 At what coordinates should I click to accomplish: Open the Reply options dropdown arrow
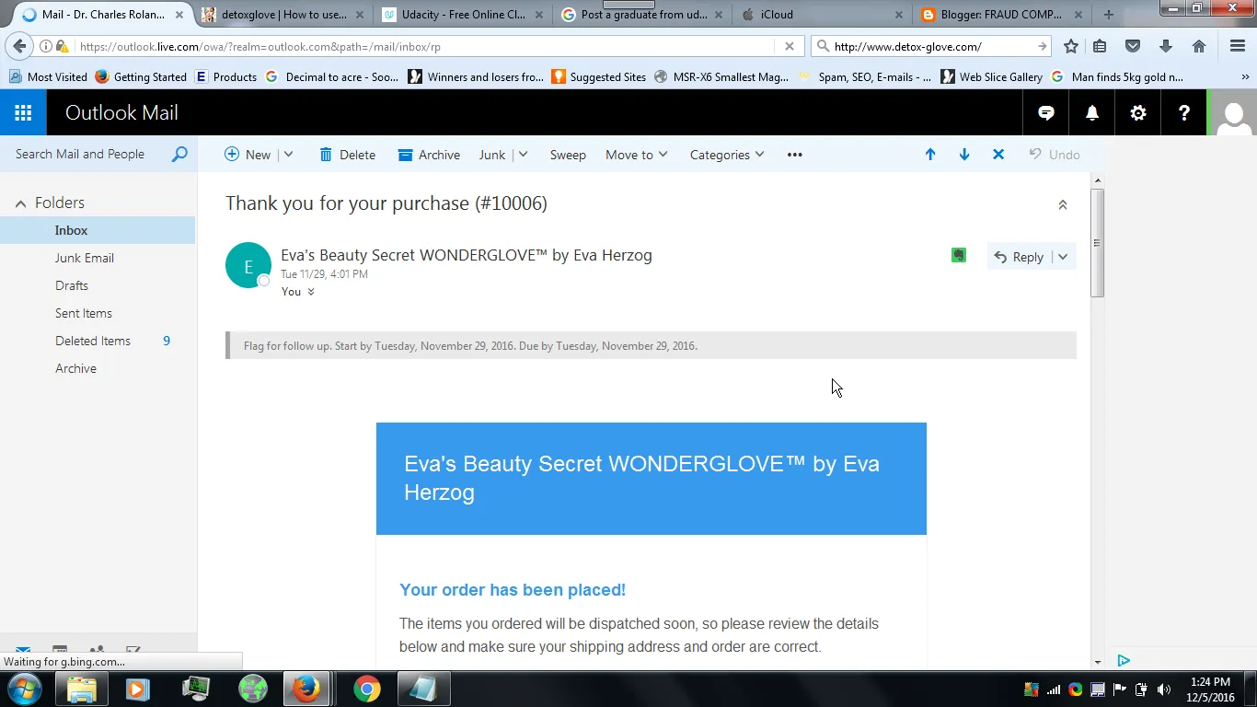1063,257
